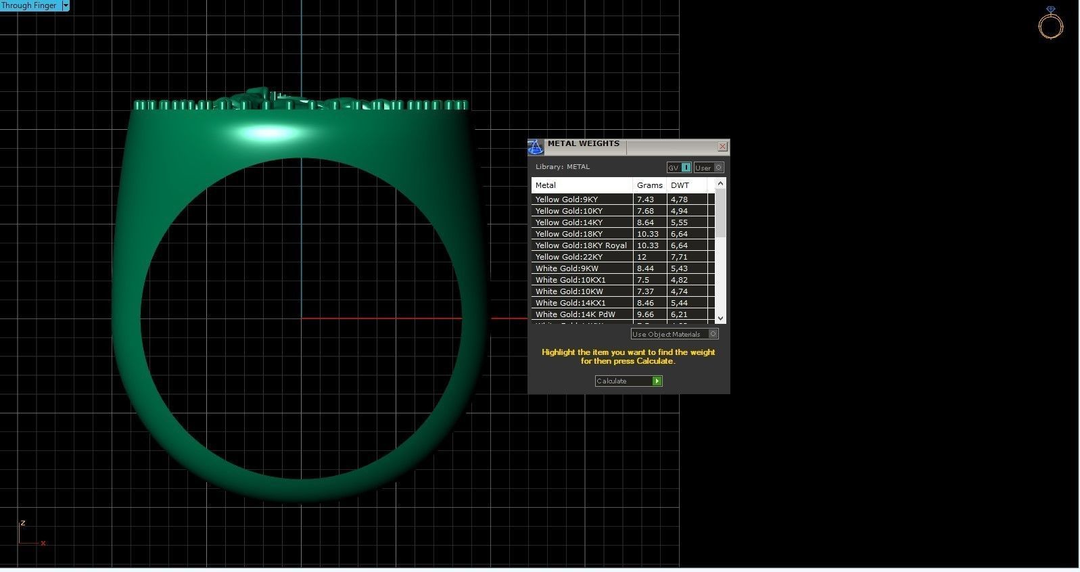The image size is (1080, 572).
Task: Click scrollbar up arrow in metal list
Action: (720, 183)
